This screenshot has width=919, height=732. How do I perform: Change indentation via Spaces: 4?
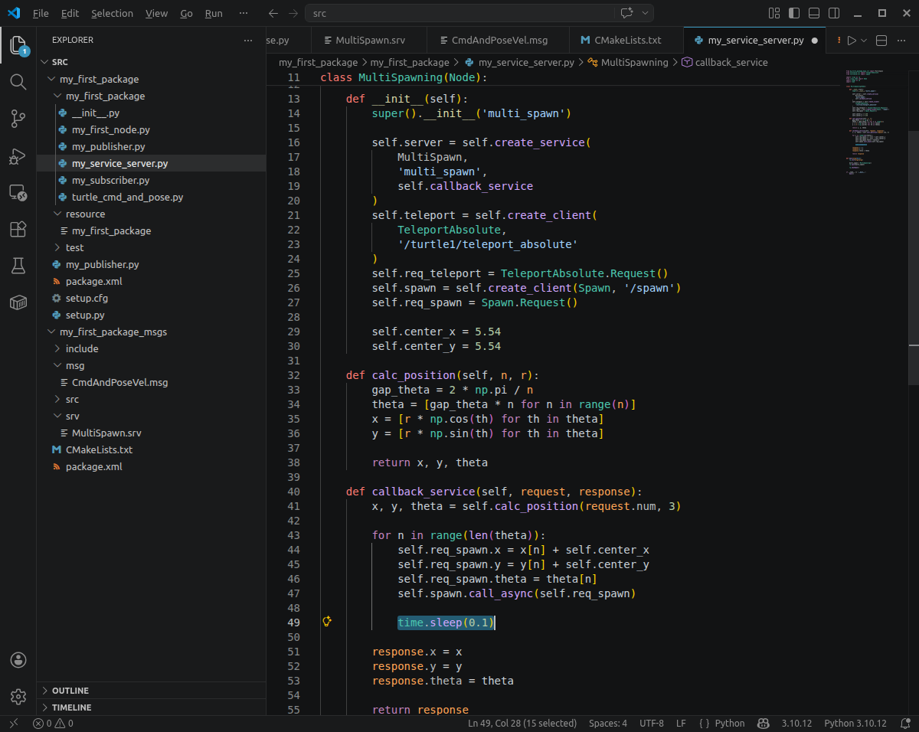pos(608,724)
